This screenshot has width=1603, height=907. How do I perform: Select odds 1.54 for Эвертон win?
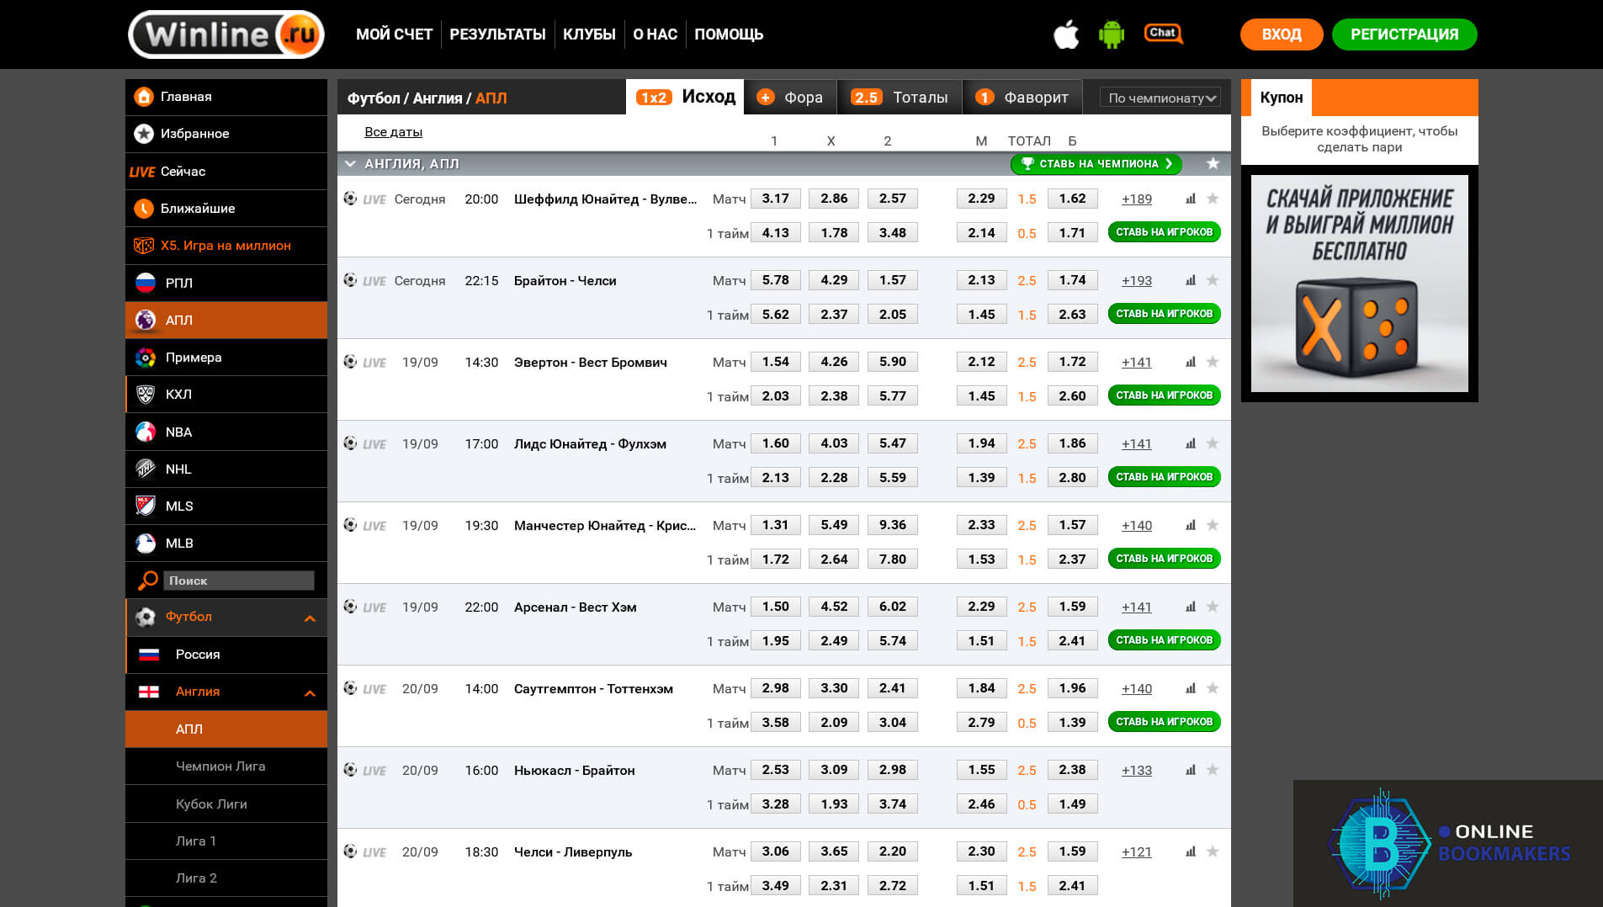click(775, 362)
